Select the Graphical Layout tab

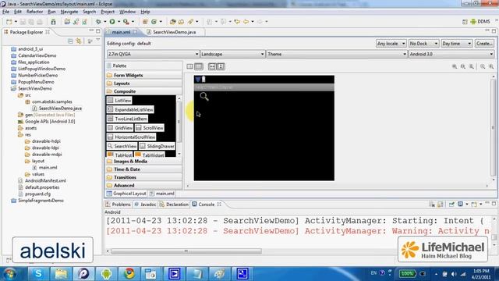tap(126, 194)
